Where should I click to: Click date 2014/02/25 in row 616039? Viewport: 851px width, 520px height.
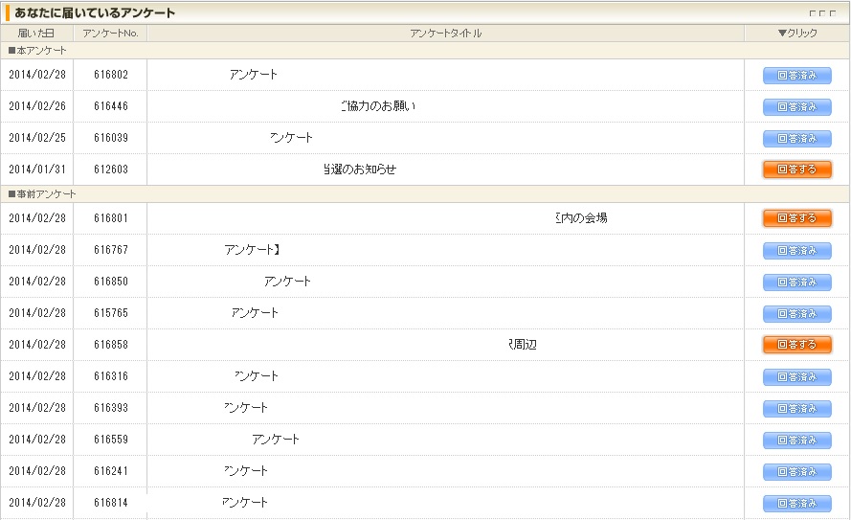[37, 137]
